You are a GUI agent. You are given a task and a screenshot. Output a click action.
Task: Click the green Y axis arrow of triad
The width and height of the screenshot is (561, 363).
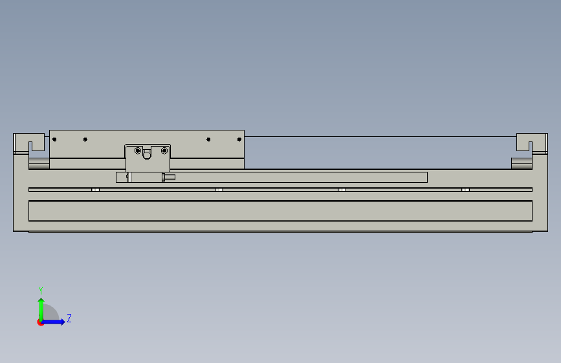pyautogui.click(x=41, y=309)
